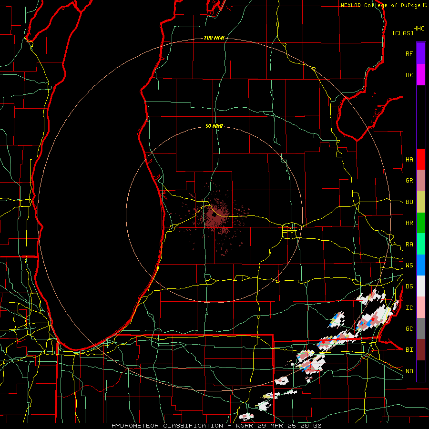The image size is (429, 429).
Task: Click the HR legend label
Action: [409, 223]
